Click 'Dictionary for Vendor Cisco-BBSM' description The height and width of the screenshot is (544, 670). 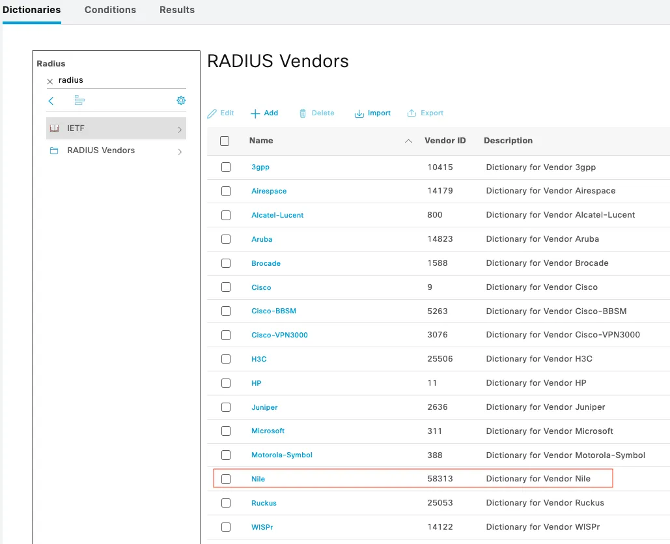coord(556,311)
